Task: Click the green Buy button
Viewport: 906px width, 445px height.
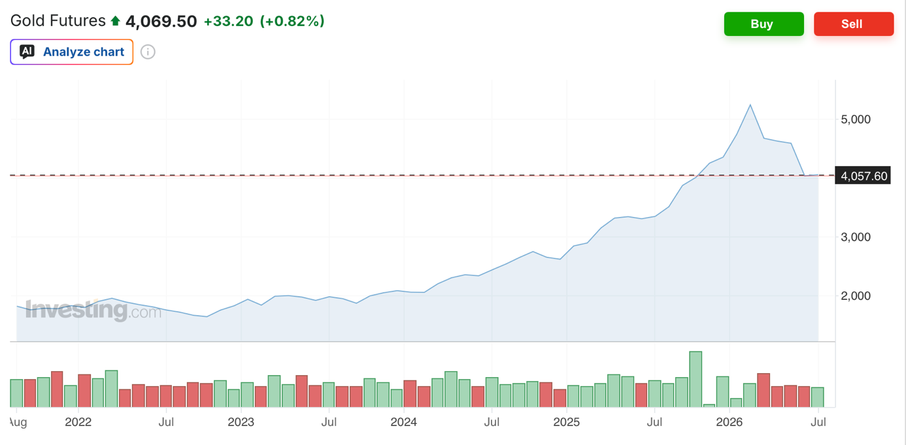Action: [x=763, y=24]
